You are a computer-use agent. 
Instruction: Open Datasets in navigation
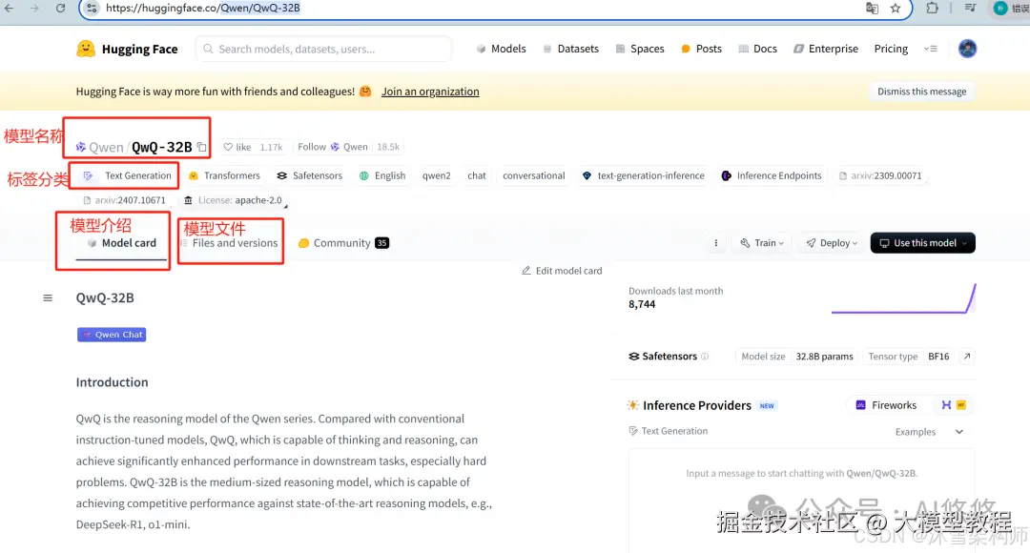pyautogui.click(x=571, y=49)
